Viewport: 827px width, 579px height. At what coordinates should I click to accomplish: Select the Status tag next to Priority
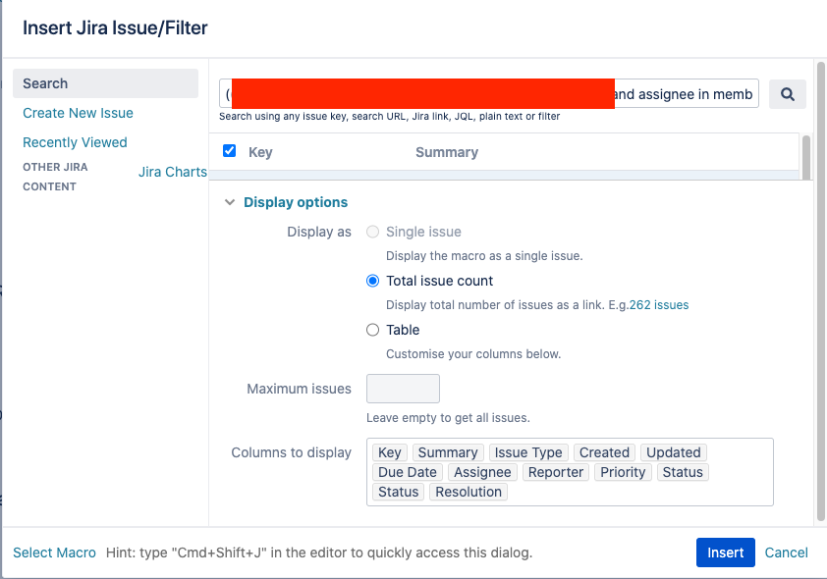[x=683, y=472]
